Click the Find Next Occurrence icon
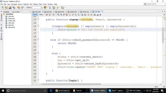Viewport: 166px width, 93px height. pyautogui.click(x=64, y=15)
